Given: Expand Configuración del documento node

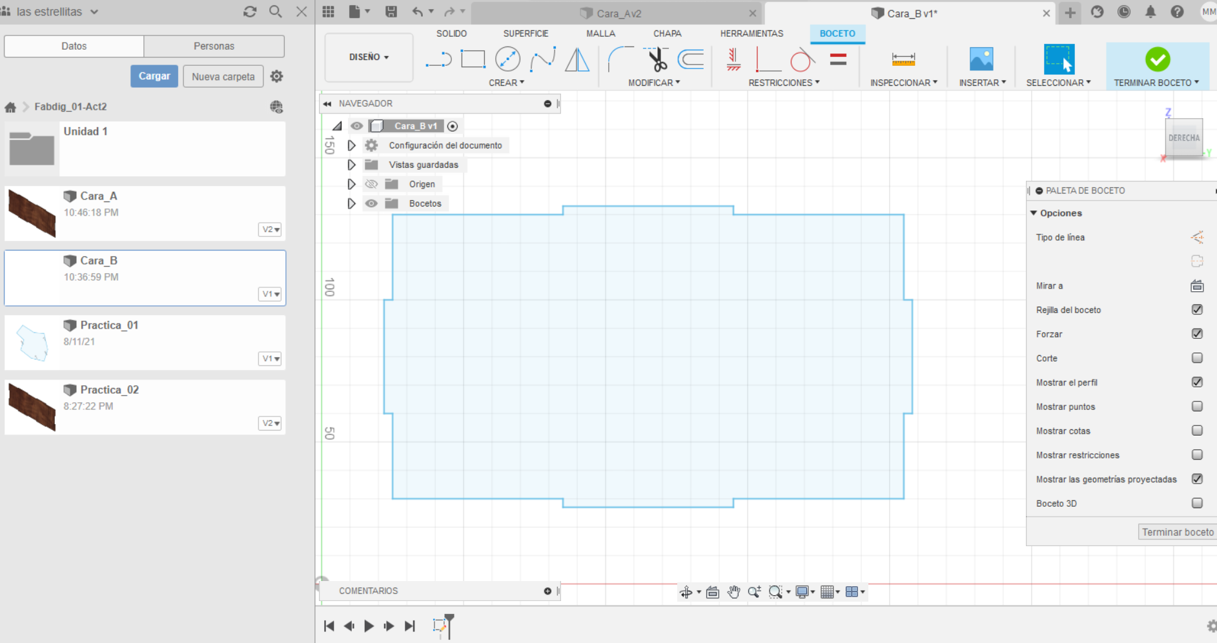Looking at the screenshot, I should (352, 145).
